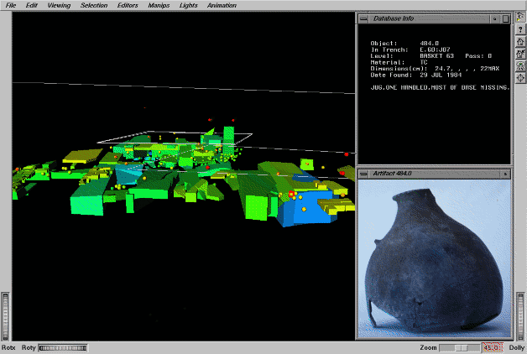Open the Artifact 484.0 window menu button
The height and width of the screenshot is (354, 527).
(x=363, y=173)
